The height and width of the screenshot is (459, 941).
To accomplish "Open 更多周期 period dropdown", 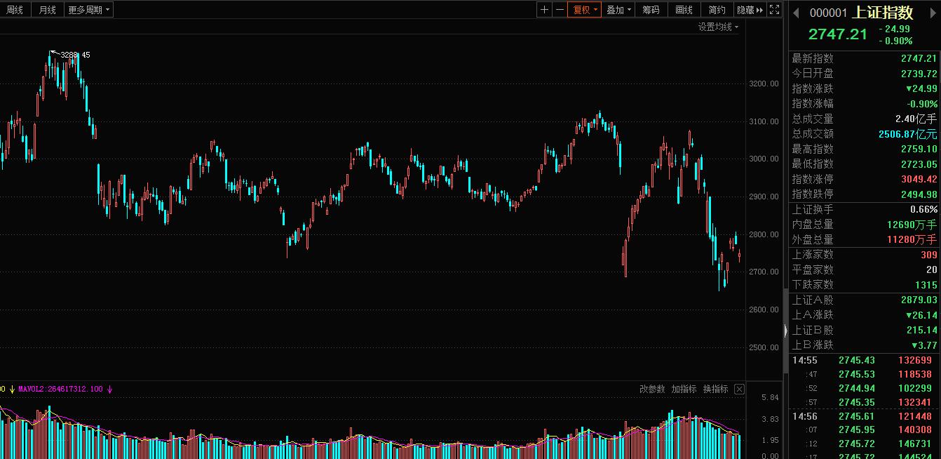I will point(88,10).
